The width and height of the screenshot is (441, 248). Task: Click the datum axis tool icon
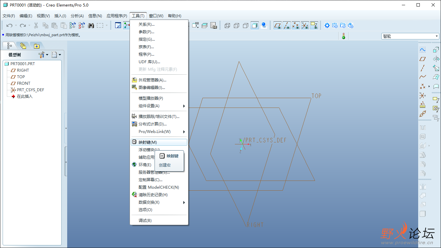pyautogui.click(x=422, y=68)
